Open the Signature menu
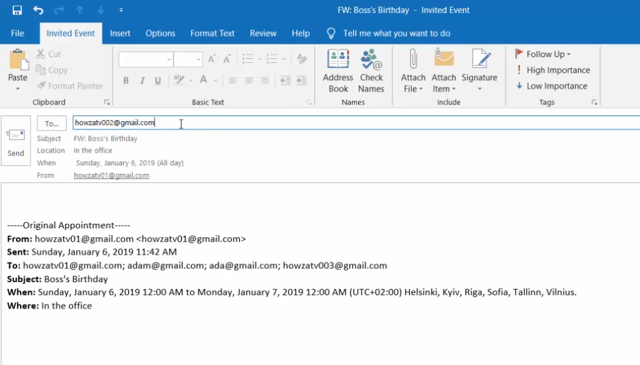640x365 pixels. 480,71
